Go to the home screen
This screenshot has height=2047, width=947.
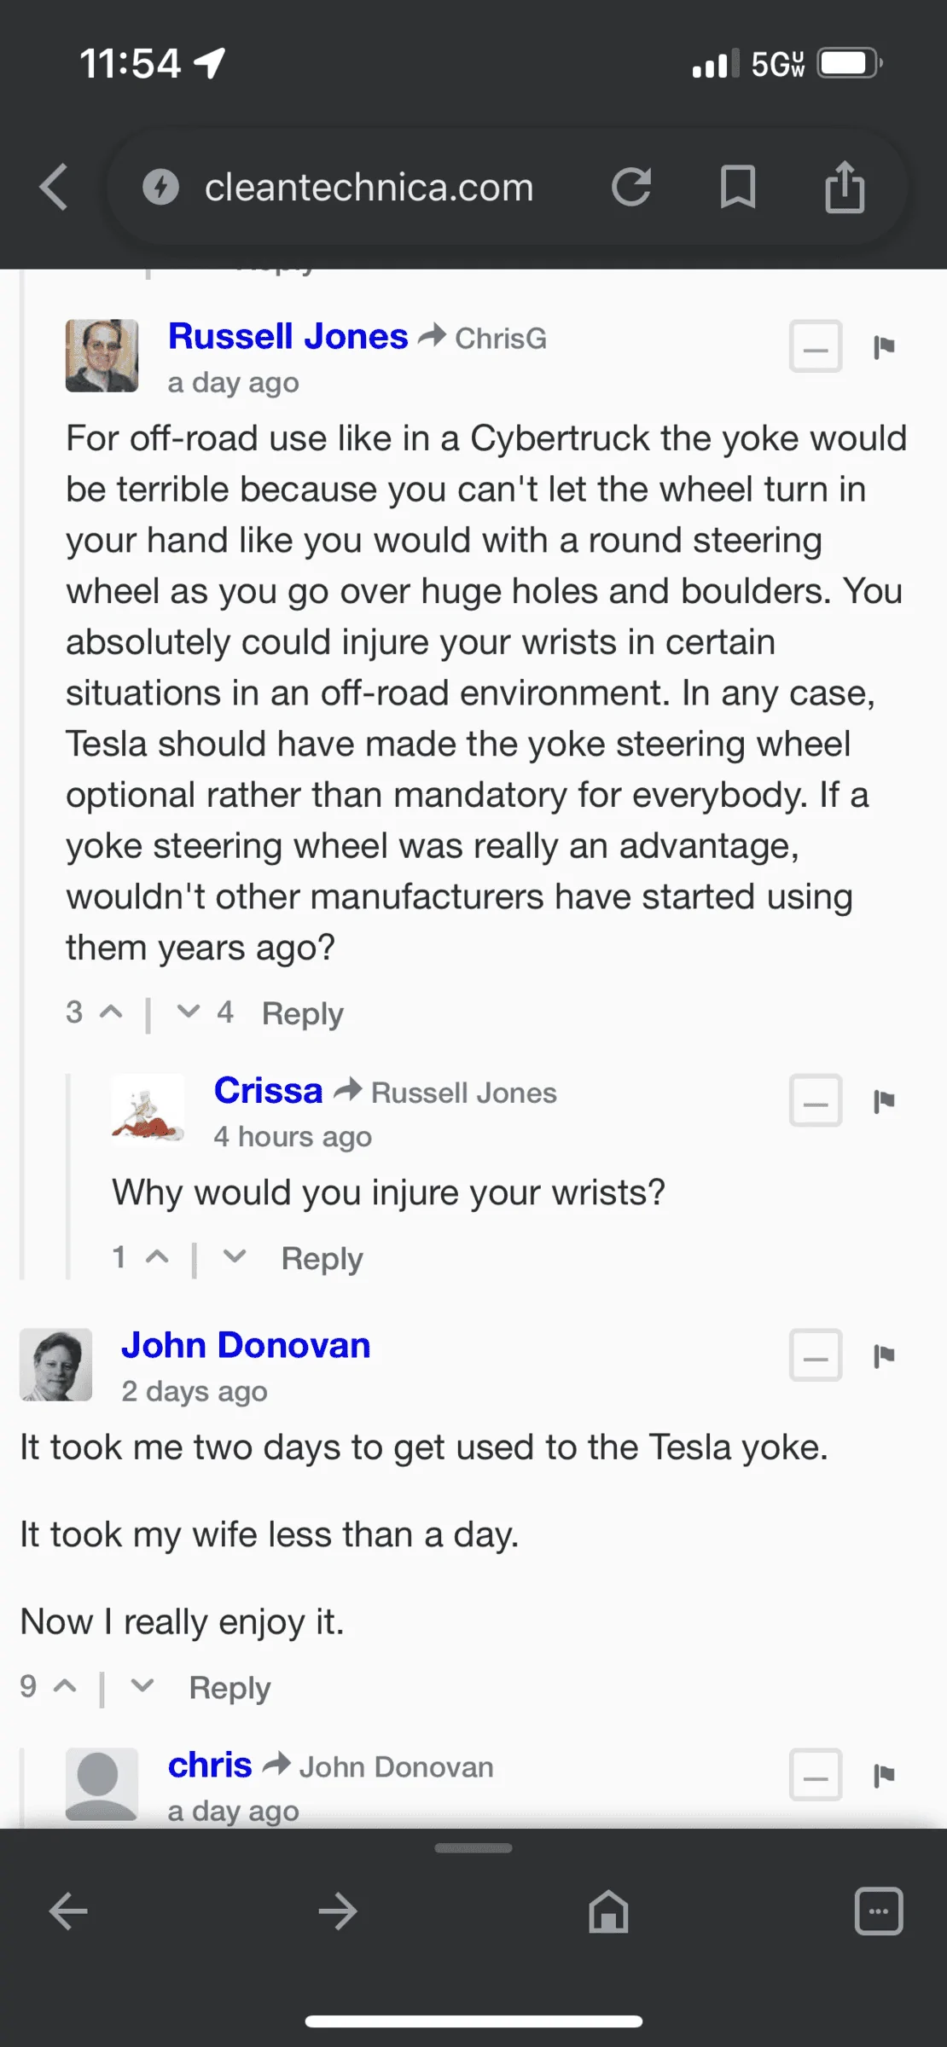point(608,1911)
